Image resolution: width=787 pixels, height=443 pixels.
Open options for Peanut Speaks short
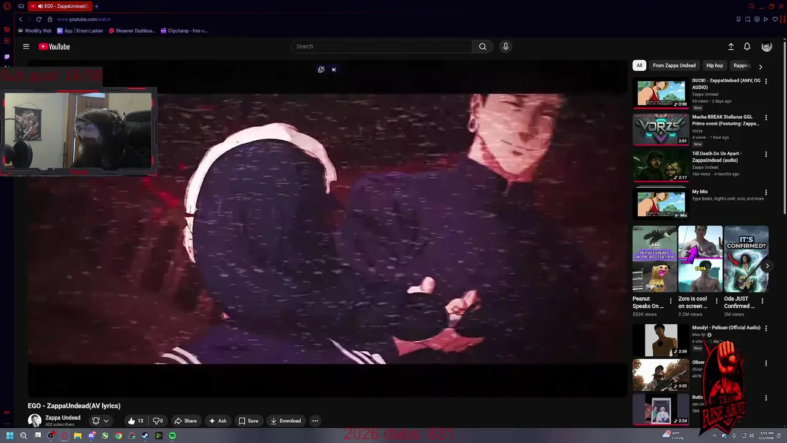671,301
